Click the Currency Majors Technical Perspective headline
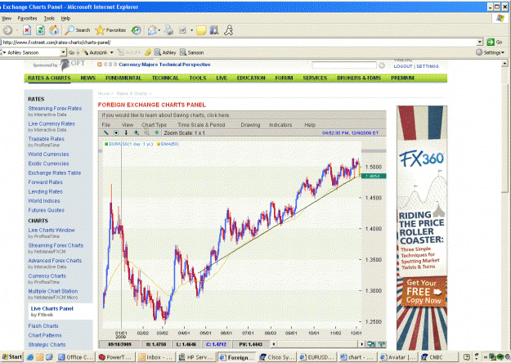This screenshot has width=511, height=363. tap(164, 65)
